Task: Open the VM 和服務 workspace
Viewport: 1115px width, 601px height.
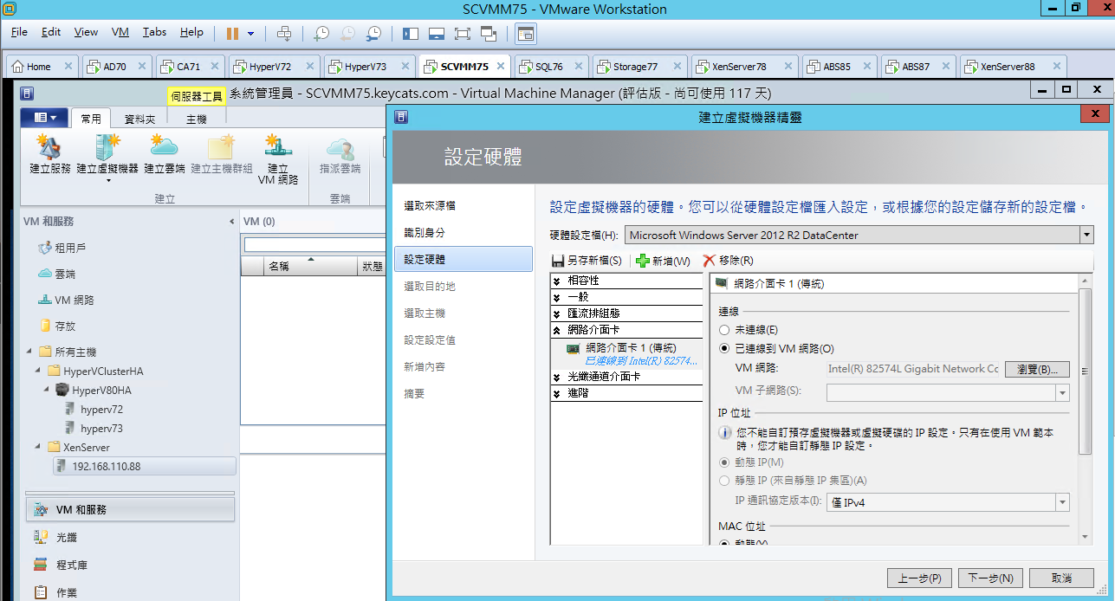Action: point(131,509)
